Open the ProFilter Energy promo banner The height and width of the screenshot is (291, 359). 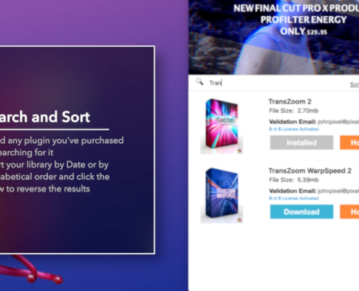pyautogui.click(x=274, y=37)
